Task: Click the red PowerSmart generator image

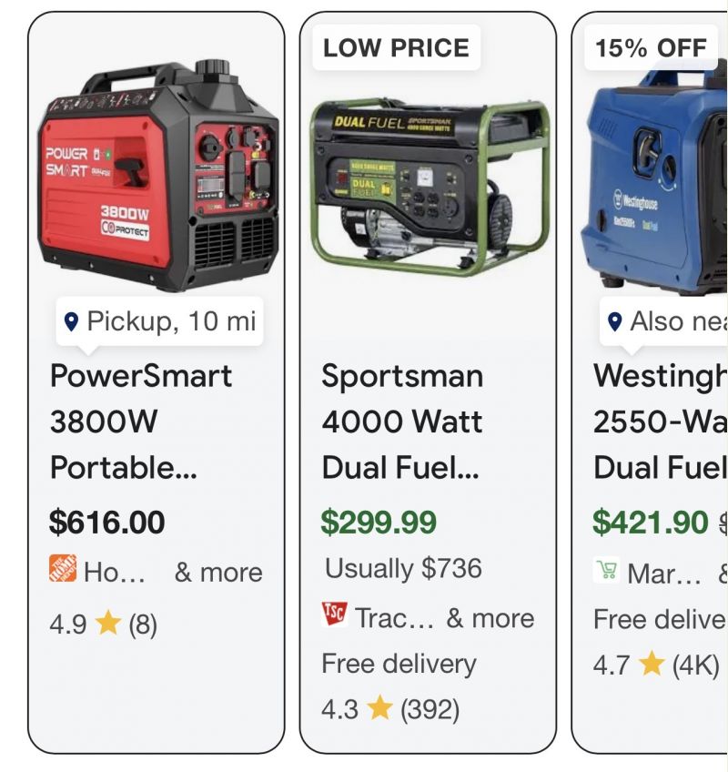Action: (157, 175)
